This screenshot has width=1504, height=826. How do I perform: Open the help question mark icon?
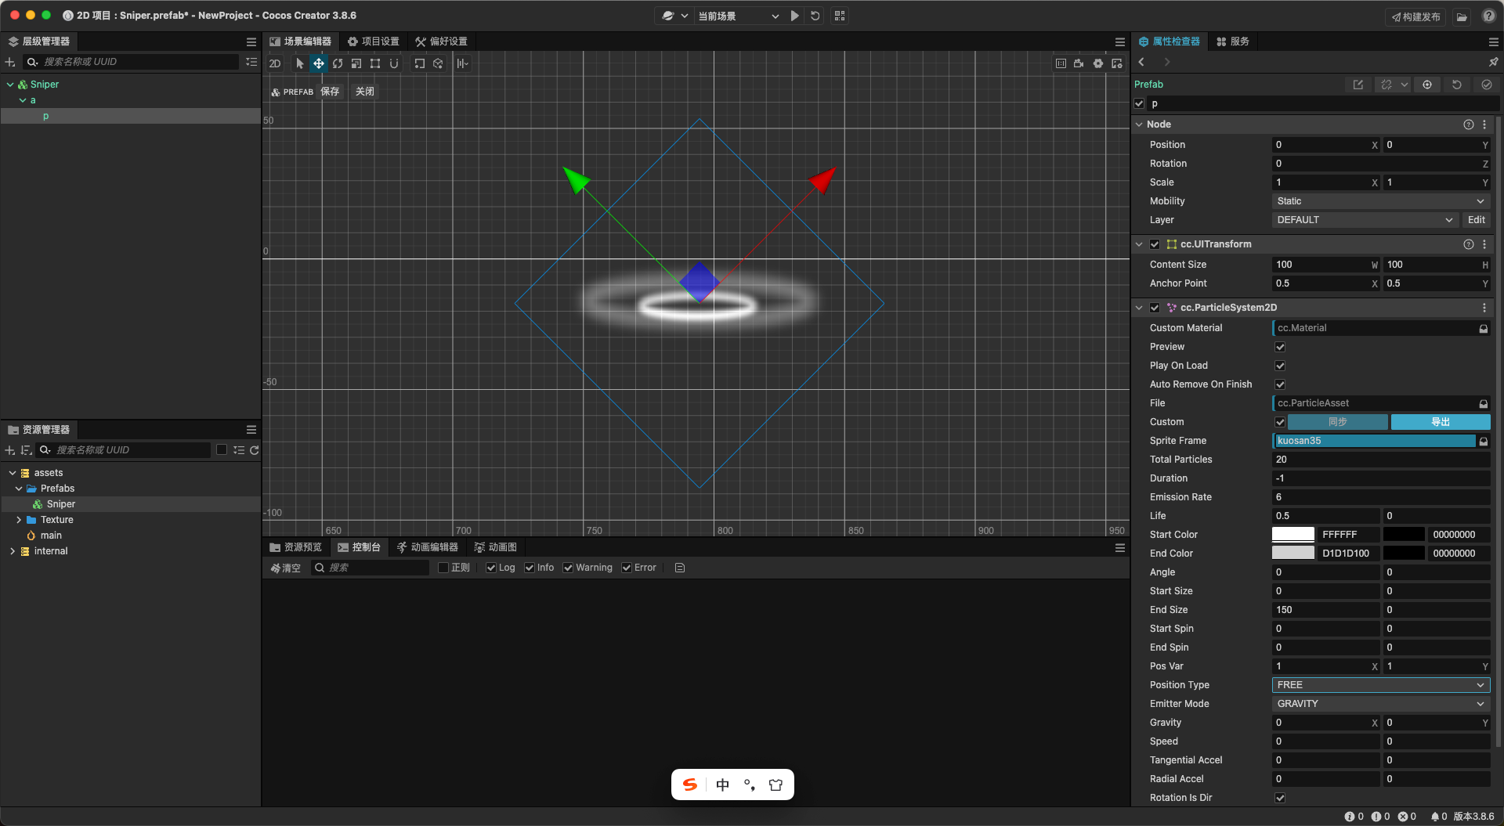(1489, 16)
